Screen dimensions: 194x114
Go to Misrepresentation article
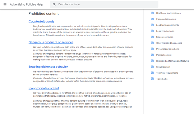coord(165,37)
